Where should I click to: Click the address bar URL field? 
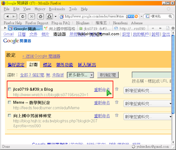[95, 16]
